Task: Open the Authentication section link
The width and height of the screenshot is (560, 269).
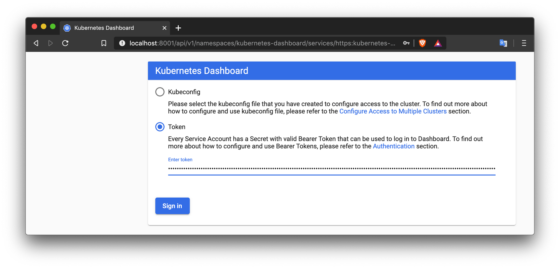Action: tap(393, 146)
